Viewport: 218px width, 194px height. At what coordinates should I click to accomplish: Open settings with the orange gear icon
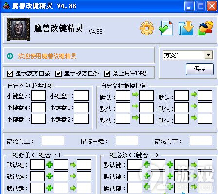point(147,28)
